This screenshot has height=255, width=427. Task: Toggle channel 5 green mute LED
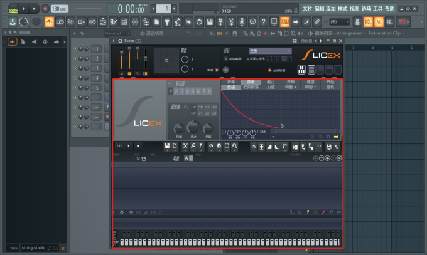(75, 88)
